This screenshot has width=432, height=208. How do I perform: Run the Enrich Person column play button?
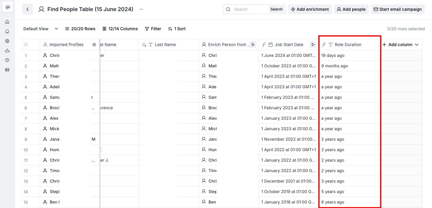coord(253,45)
